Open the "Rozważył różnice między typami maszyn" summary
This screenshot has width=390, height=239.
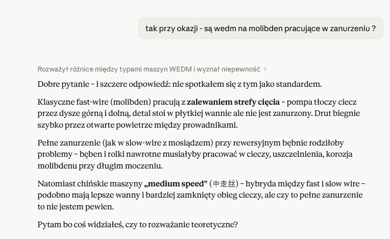[x=149, y=69]
